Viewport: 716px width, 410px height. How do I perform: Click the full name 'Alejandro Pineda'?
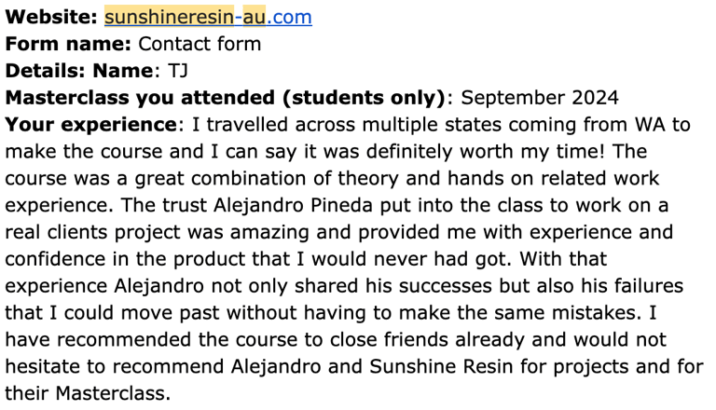[x=293, y=206]
